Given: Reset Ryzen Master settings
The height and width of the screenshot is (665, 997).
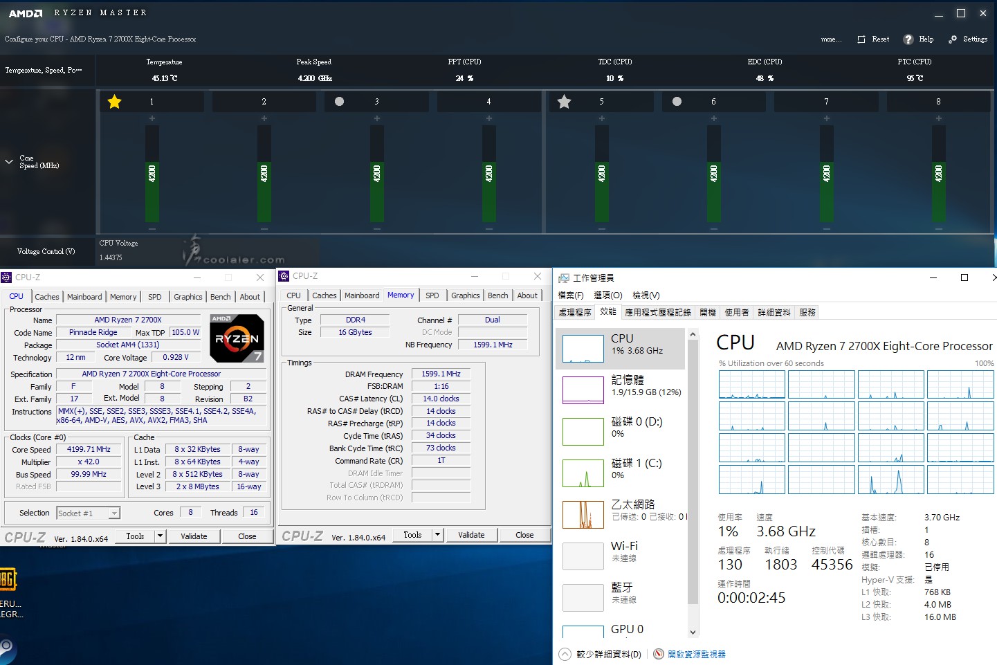Looking at the screenshot, I should click(873, 39).
